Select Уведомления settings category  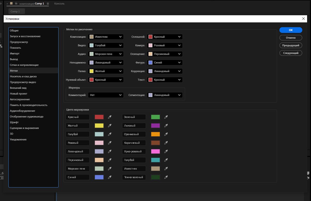coord(33,140)
